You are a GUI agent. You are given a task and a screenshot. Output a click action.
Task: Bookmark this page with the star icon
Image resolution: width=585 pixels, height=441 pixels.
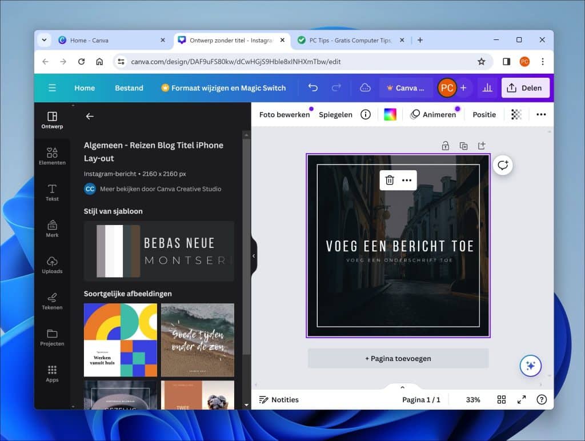[481, 62]
